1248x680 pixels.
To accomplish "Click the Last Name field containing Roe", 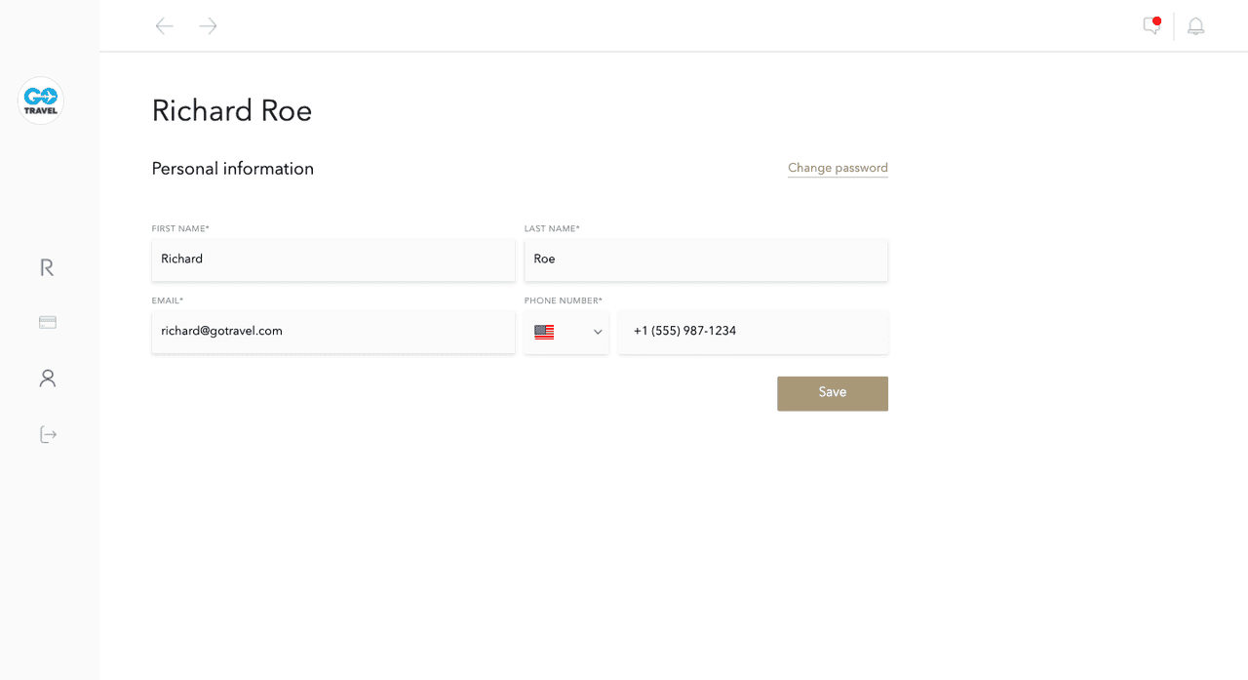I will point(706,260).
